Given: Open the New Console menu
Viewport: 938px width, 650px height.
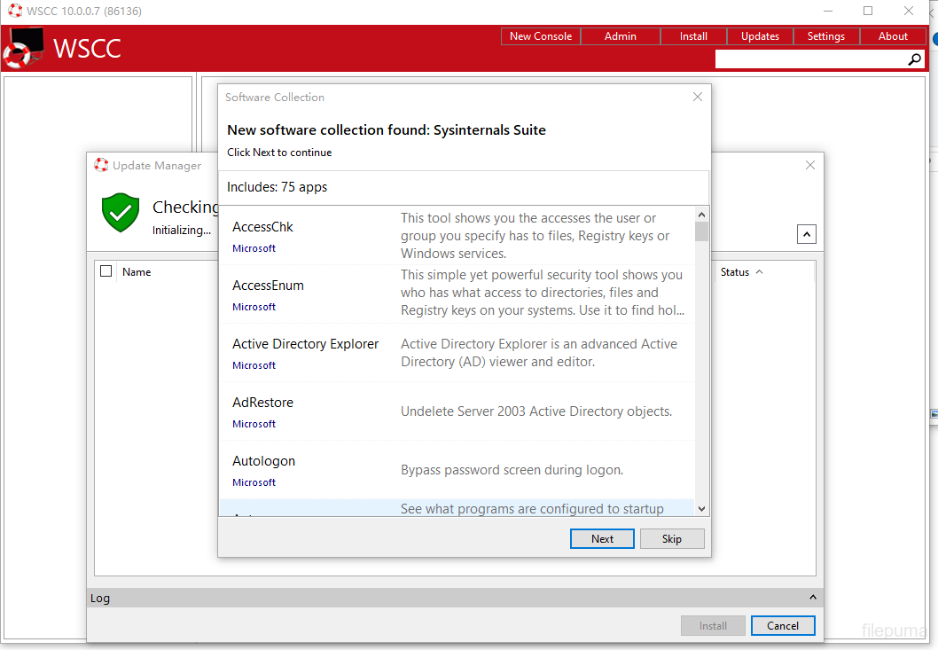Looking at the screenshot, I should (541, 36).
